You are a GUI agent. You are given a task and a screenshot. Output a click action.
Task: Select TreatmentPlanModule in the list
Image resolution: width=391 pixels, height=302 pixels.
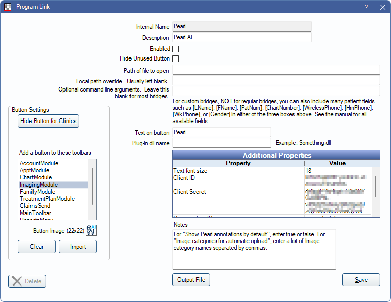coord(47,199)
